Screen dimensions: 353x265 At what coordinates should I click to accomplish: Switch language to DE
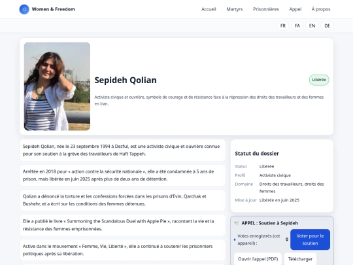pyautogui.click(x=327, y=26)
